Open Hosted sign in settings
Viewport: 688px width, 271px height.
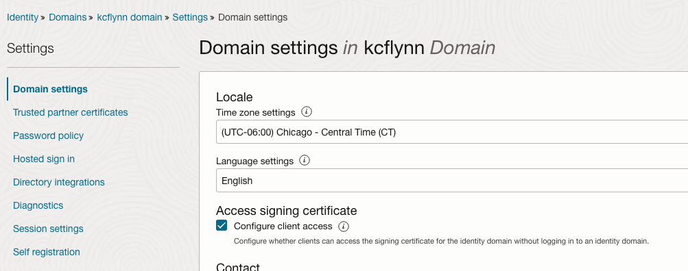[x=44, y=159]
